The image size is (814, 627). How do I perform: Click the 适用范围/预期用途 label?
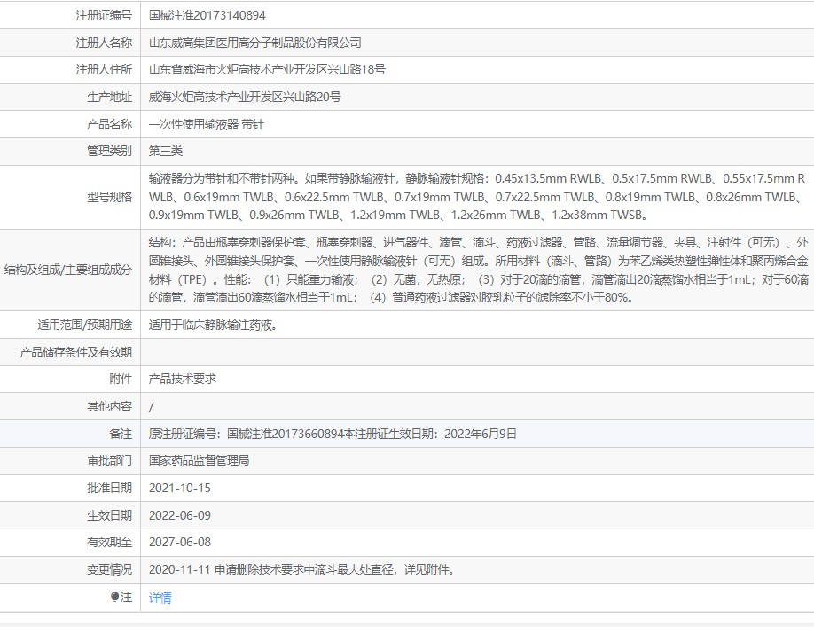[x=84, y=325]
